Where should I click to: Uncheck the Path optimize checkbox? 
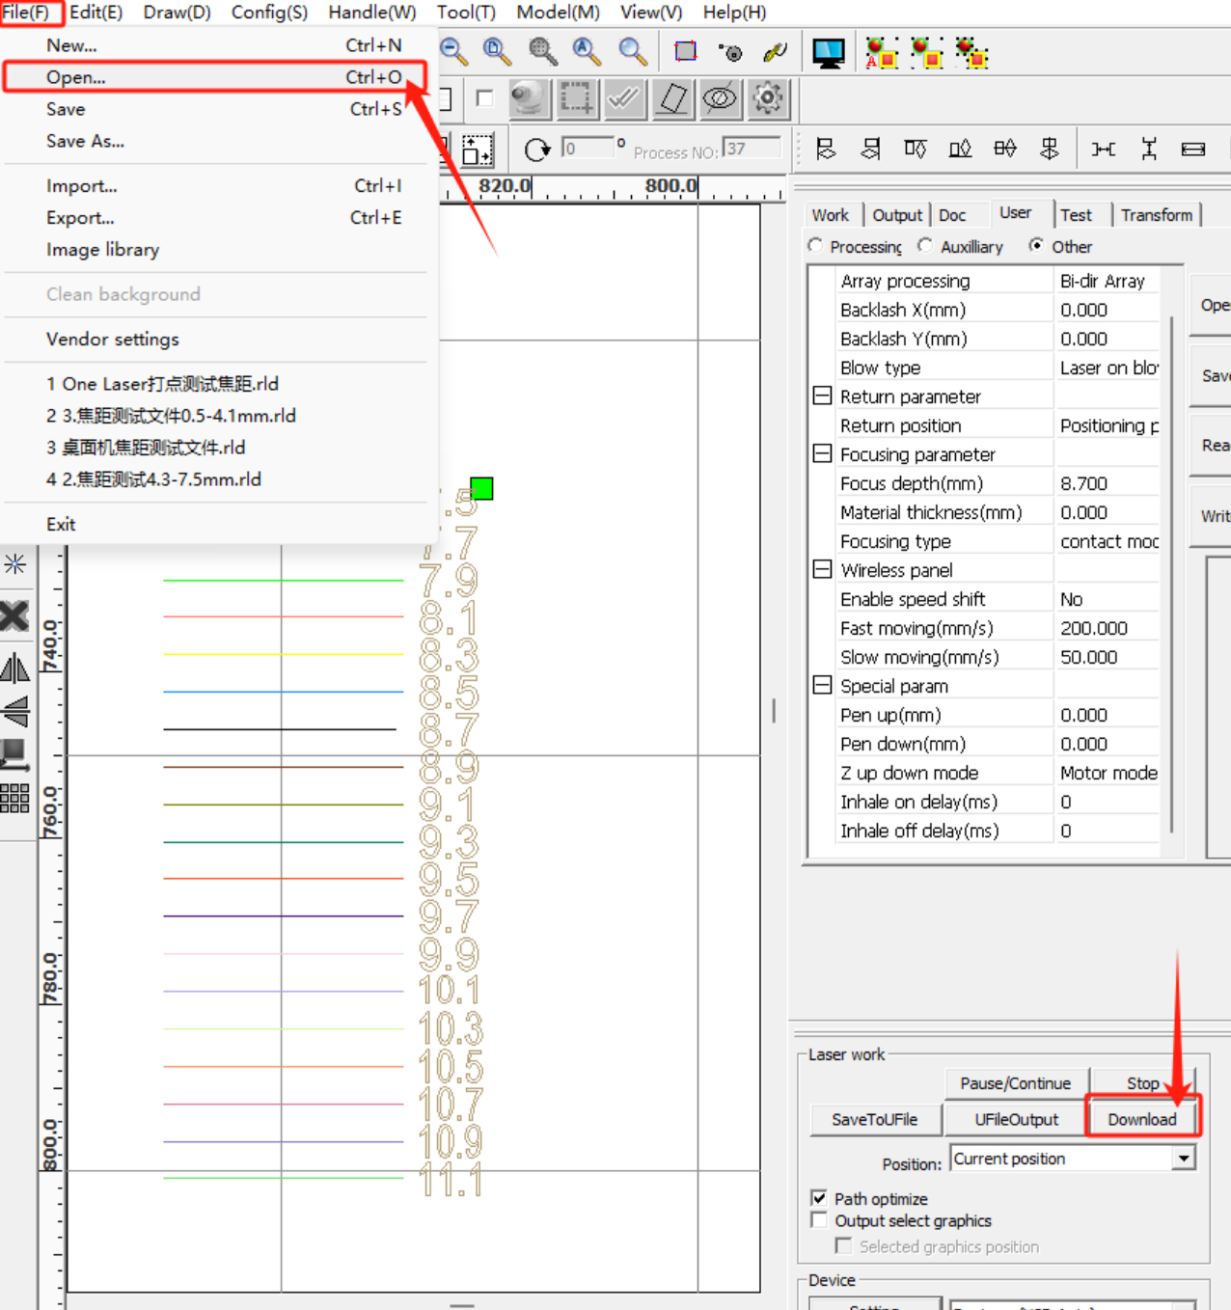click(819, 1198)
